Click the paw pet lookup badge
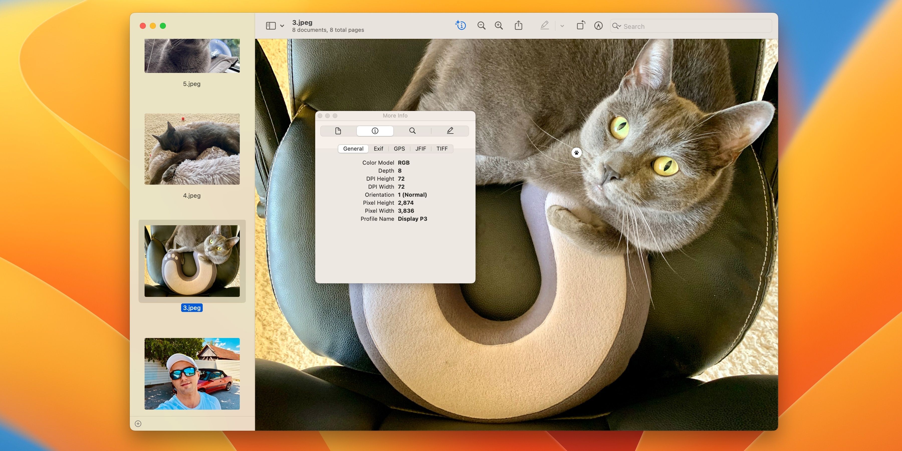Image resolution: width=902 pixels, height=451 pixels. click(576, 152)
